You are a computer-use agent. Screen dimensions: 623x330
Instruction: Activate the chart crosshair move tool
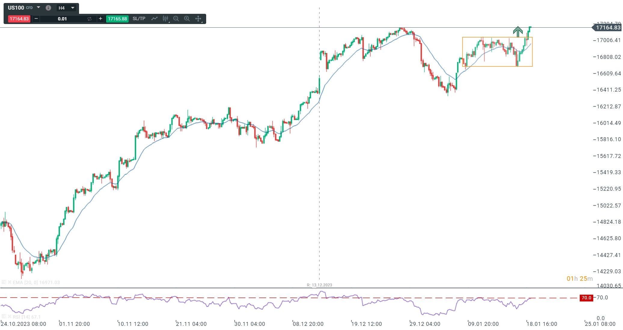198,19
